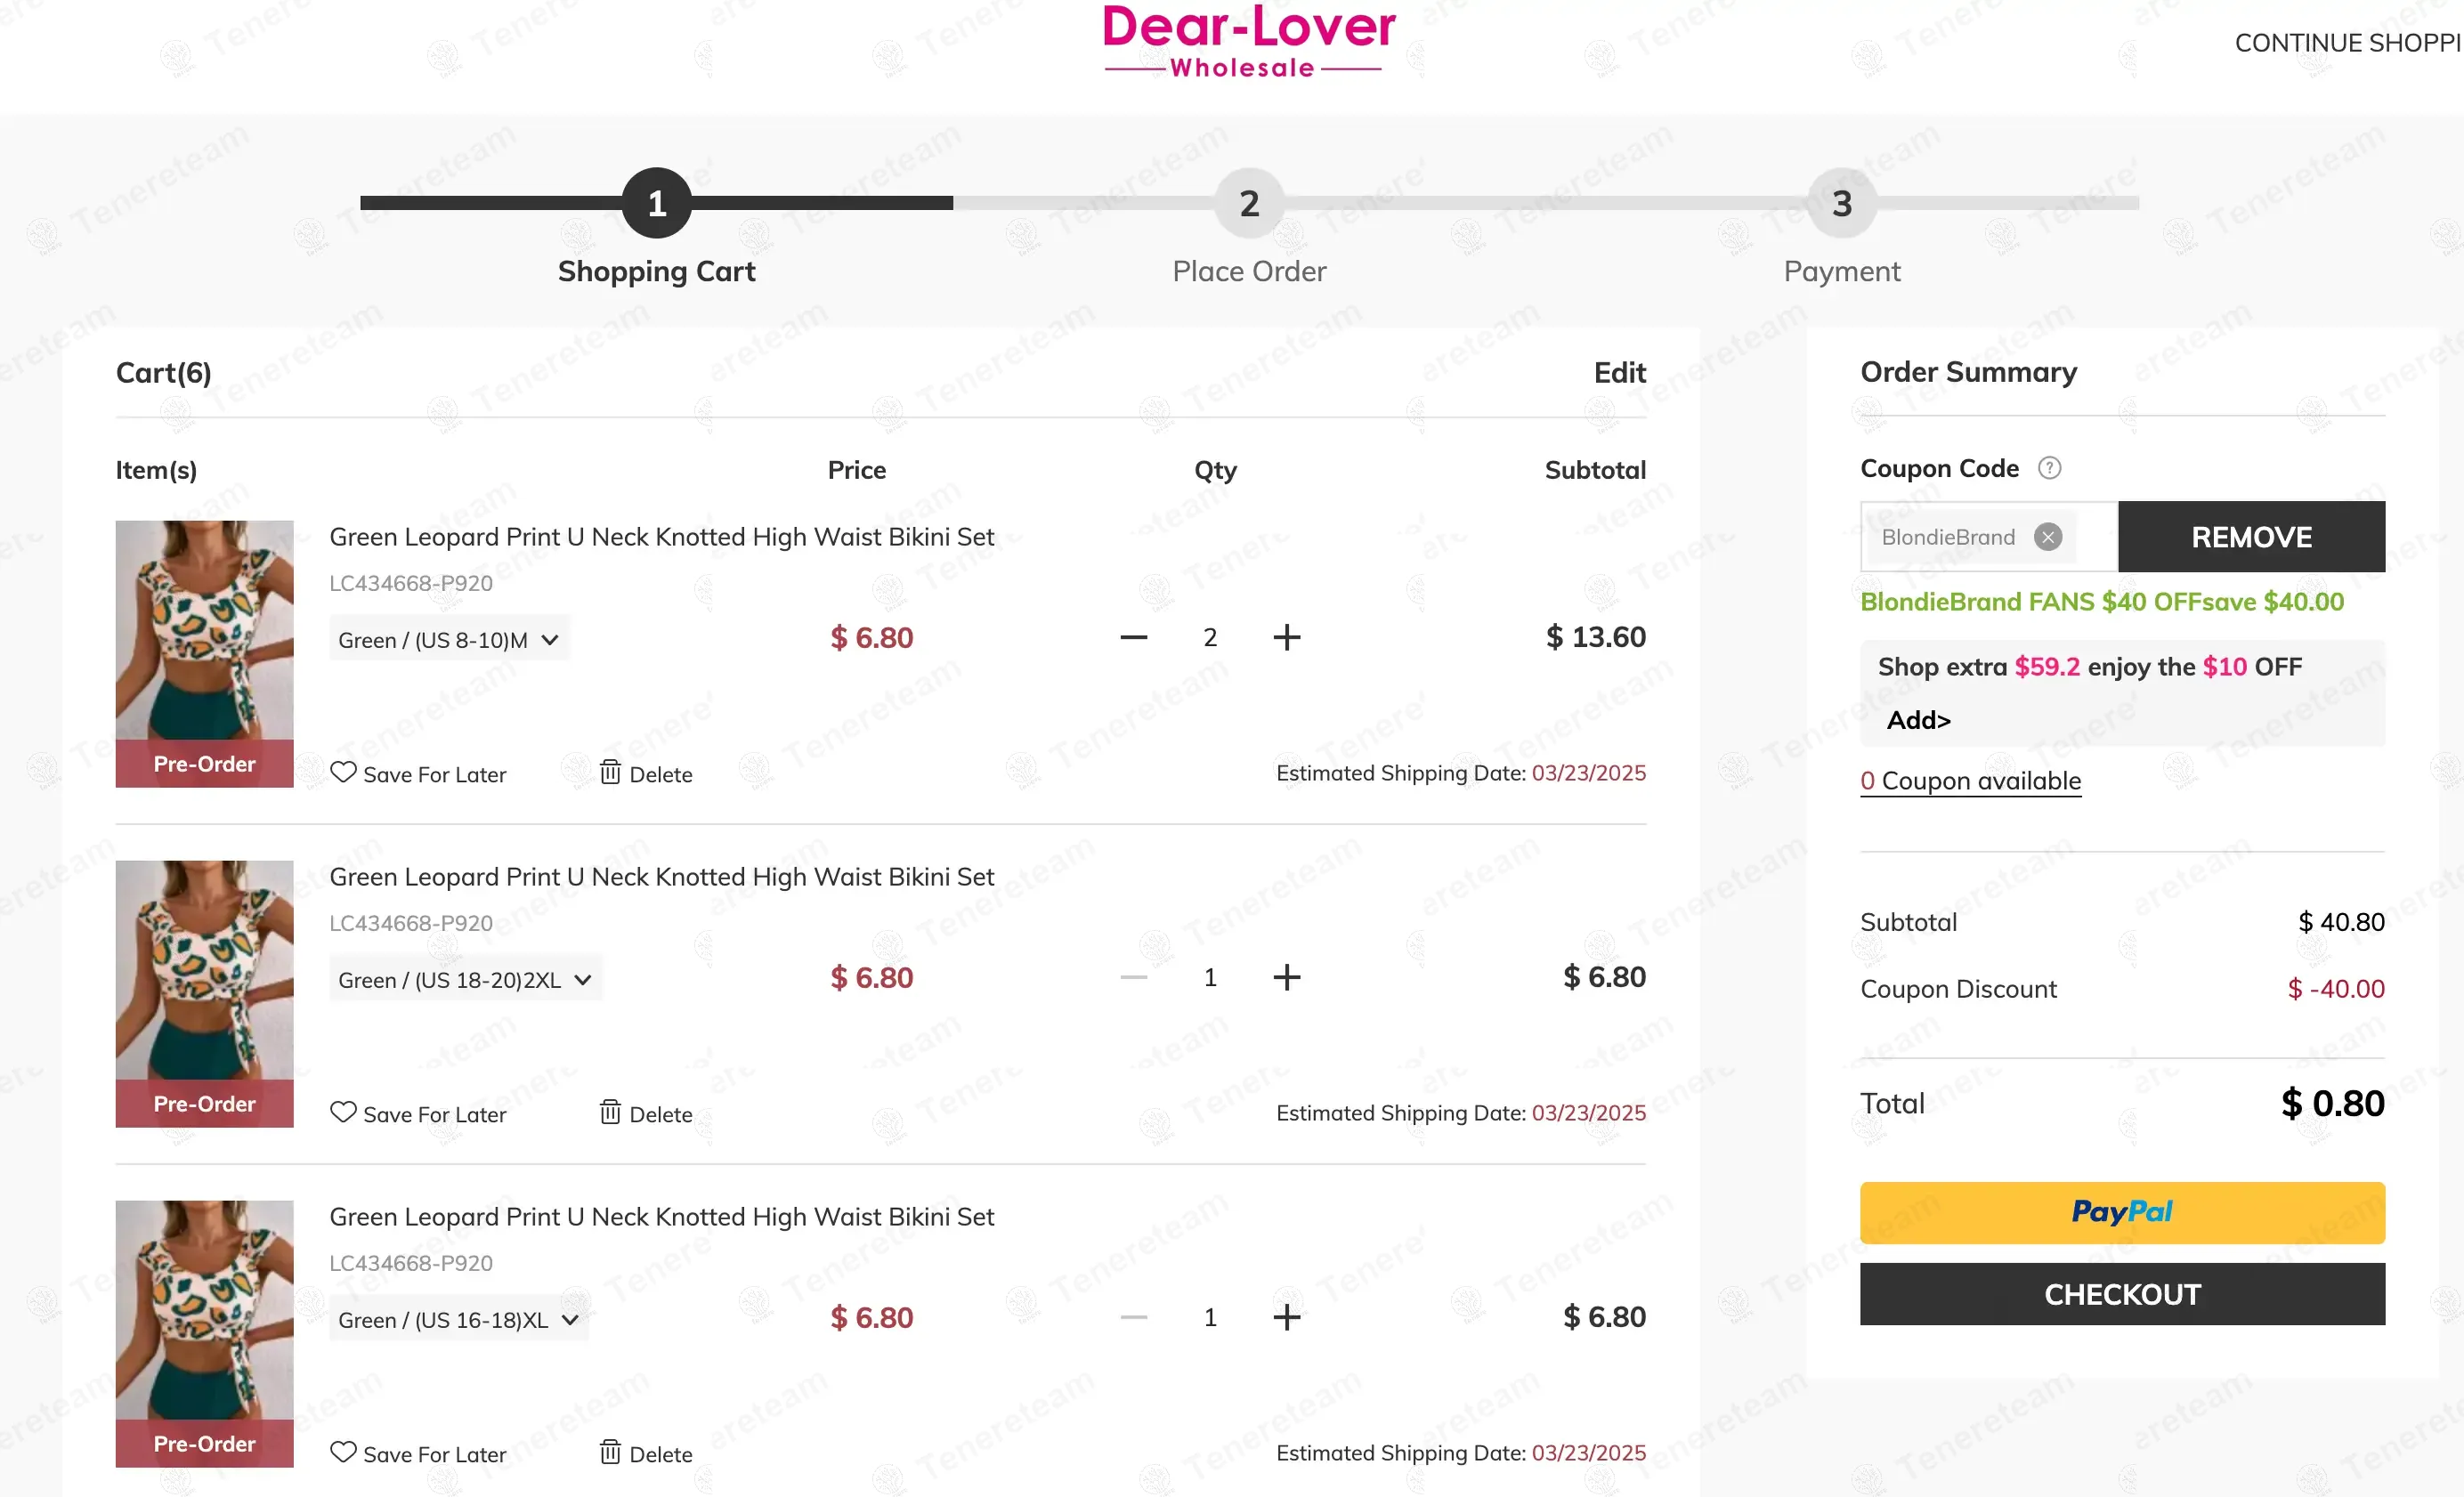Click the trash icon for the M size bikini

click(610, 772)
